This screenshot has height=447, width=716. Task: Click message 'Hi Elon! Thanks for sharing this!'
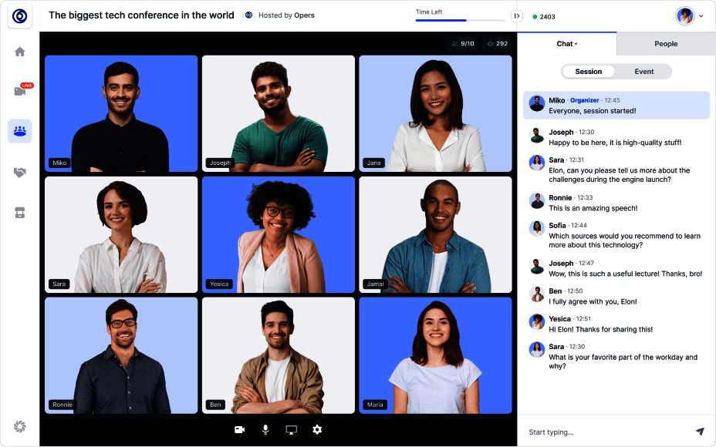[x=600, y=329]
